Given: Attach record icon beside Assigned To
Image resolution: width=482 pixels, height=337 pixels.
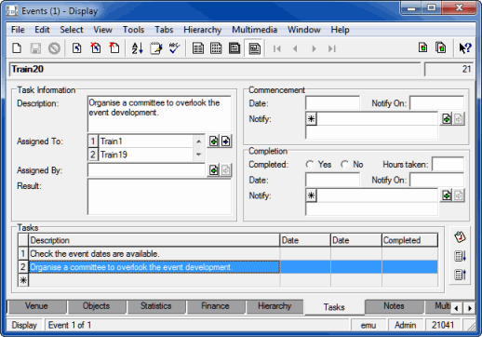Looking at the screenshot, I should 213,142.
